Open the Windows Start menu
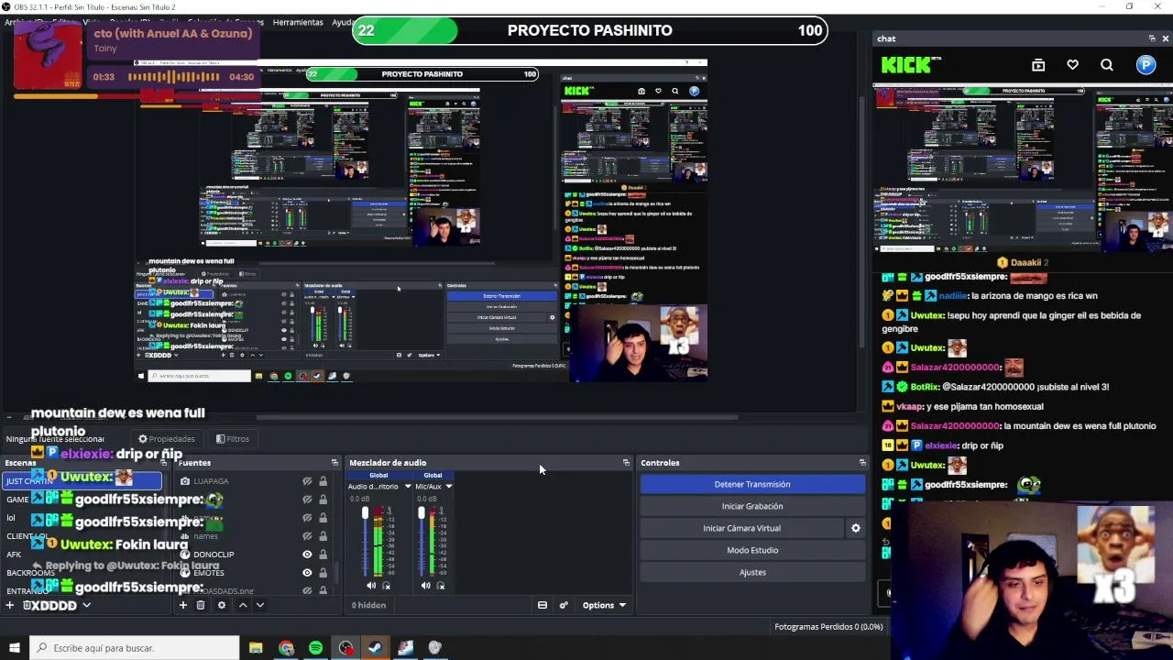The image size is (1173, 660). tap(15, 648)
